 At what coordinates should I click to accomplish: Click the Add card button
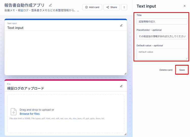click(92, 7)
